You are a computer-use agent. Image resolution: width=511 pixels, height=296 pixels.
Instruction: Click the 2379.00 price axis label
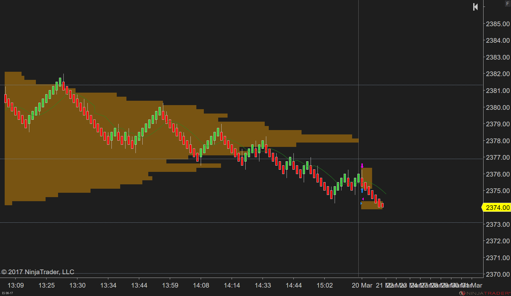[x=498, y=124]
